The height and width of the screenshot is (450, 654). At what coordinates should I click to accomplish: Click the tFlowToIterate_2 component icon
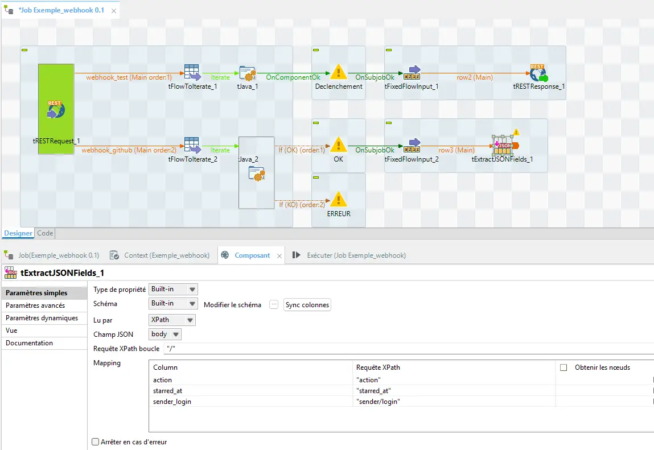pos(192,146)
